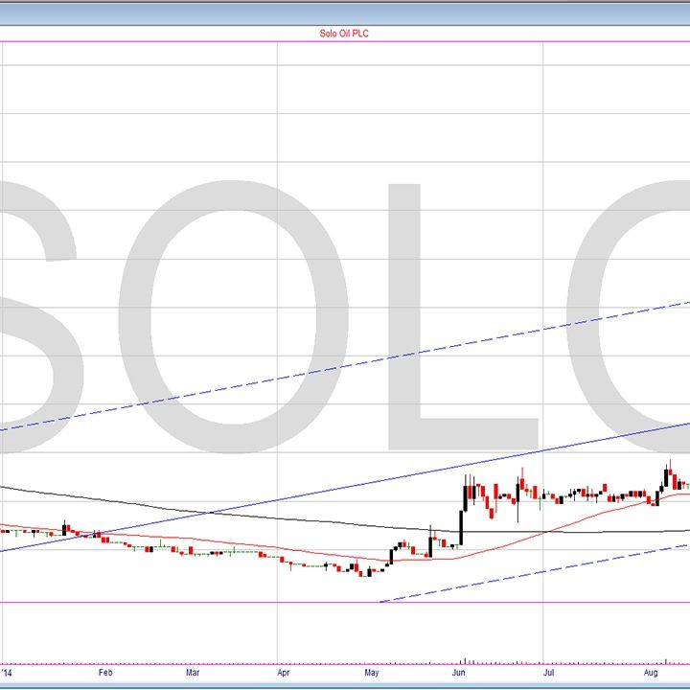Select the Aug label on date axis
690x690 pixels.
(x=651, y=673)
